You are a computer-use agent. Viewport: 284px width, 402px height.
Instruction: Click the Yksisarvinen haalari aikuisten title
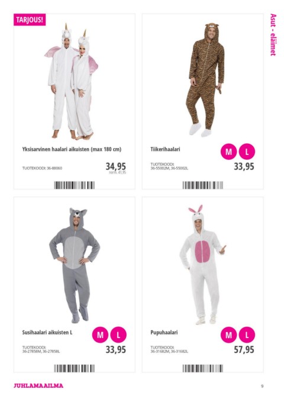[x=72, y=149]
